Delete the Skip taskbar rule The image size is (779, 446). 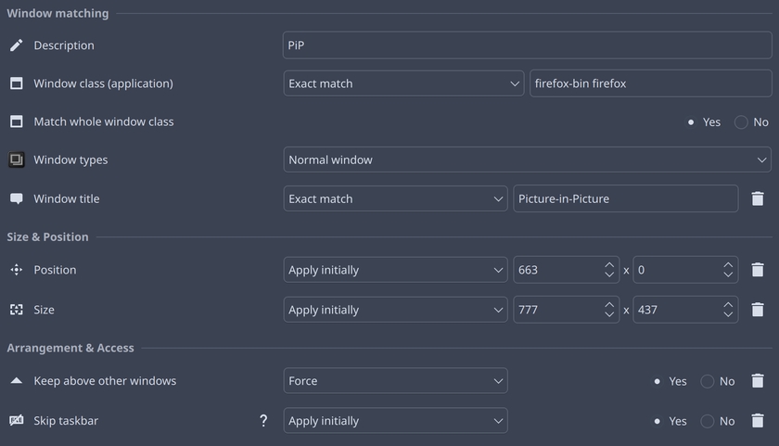pos(758,421)
